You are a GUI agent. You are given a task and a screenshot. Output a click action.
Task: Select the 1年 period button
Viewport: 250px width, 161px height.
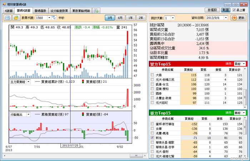(x=130, y=18)
